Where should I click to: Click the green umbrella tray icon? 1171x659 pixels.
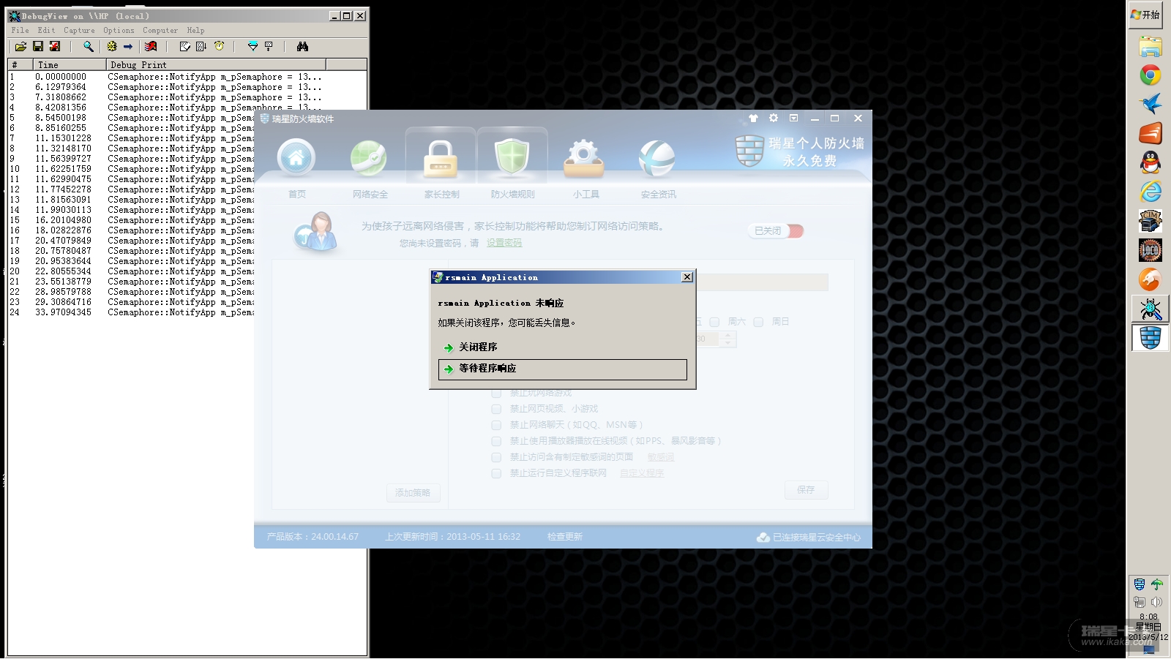click(1157, 584)
